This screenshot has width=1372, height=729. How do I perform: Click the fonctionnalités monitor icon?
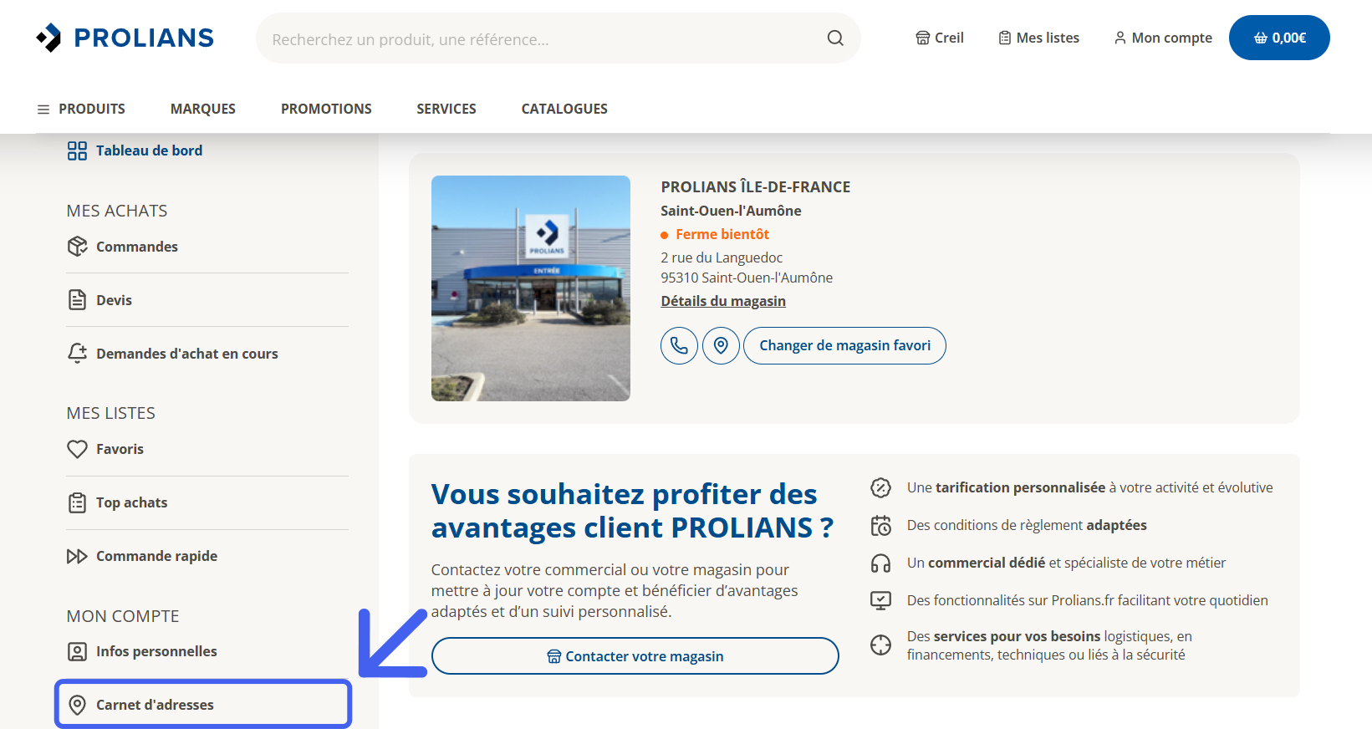(x=881, y=600)
